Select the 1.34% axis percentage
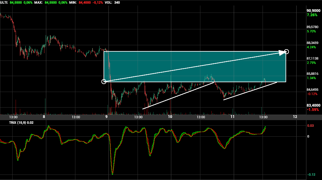The height and width of the screenshot is (180, 322). pos(311,78)
